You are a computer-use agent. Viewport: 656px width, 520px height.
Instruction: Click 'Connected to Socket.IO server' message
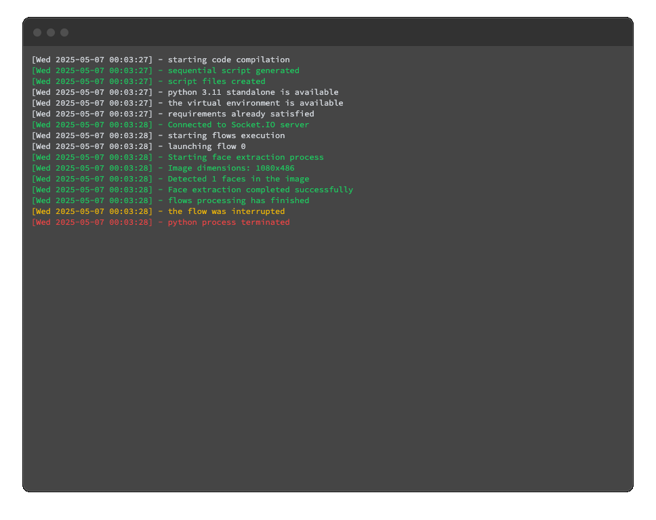[238, 125]
